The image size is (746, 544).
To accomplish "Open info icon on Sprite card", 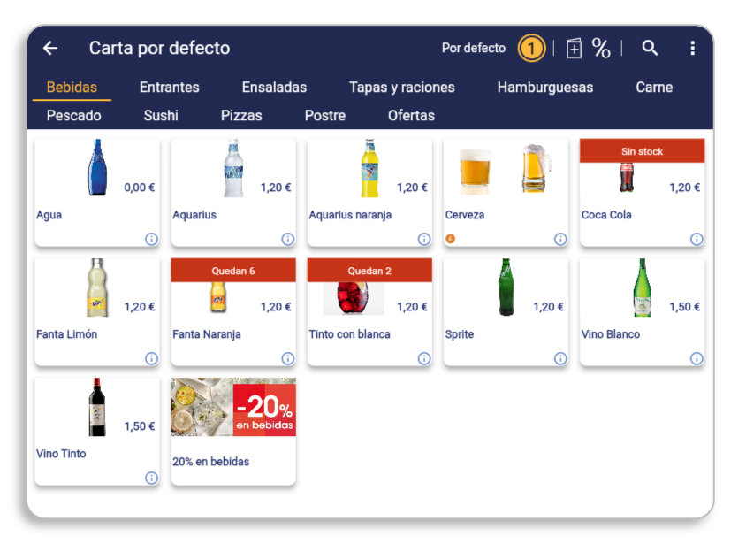I will (560, 358).
